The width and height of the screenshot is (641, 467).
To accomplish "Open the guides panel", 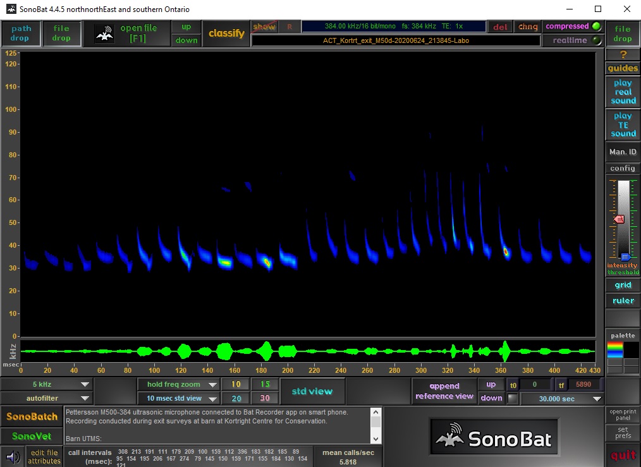I will point(623,68).
